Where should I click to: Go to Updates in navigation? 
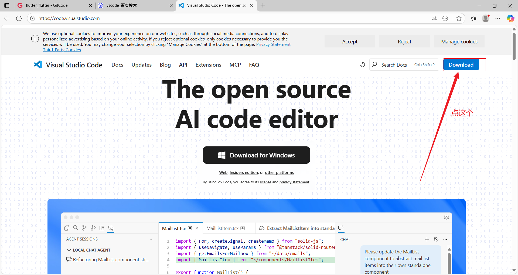click(142, 65)
